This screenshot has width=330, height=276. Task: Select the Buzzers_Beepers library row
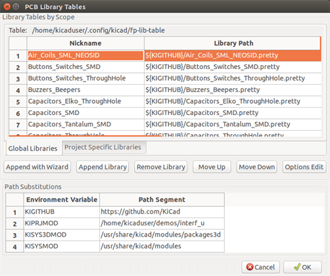coord(165,90)
